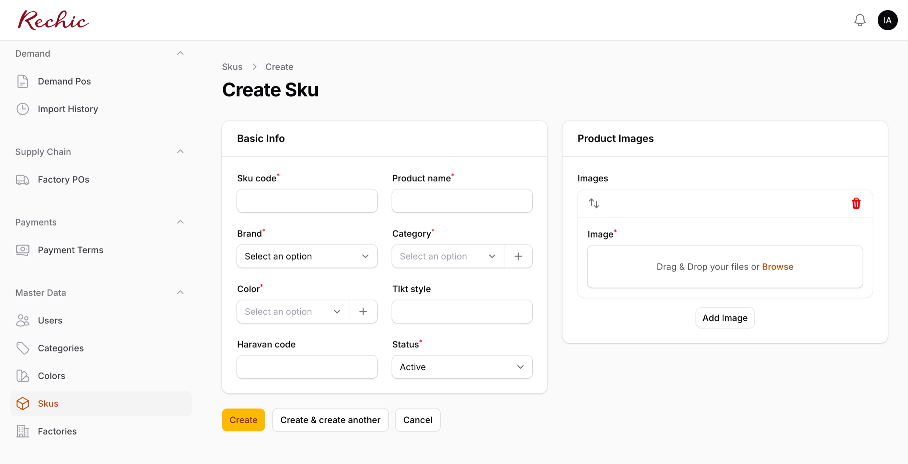Image resolution: width=908 pixels, height=464 pixels.
Task: Open the Color select dropdown
Action: coord(293,311)
